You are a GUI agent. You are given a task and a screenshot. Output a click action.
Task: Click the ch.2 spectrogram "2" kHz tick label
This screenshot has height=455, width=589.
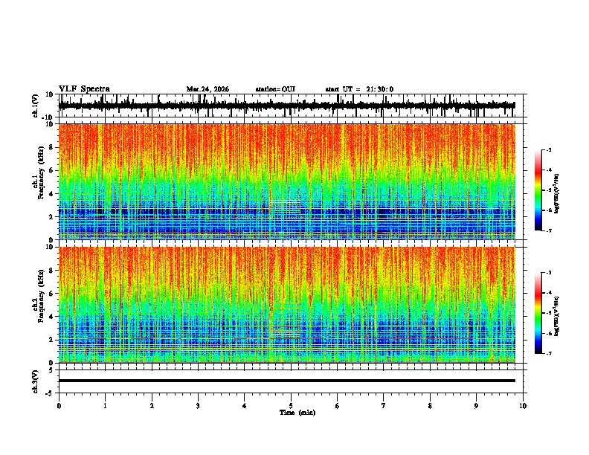(51, 340)
